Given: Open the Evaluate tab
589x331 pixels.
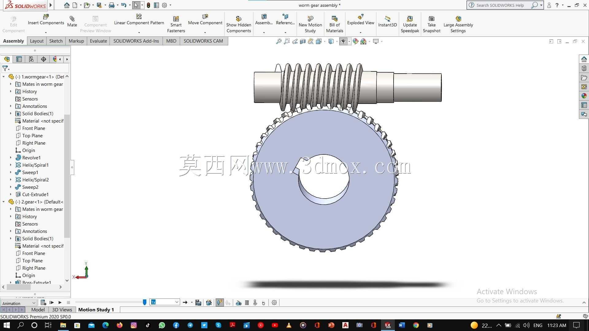Looking at the screenshot, I should (98, 41).
